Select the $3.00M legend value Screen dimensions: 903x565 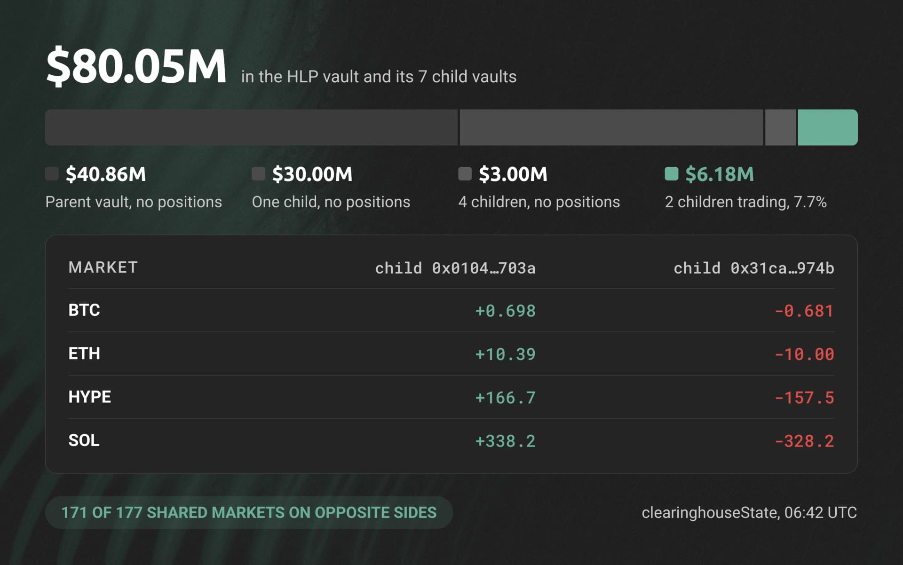tap(513, 174)
